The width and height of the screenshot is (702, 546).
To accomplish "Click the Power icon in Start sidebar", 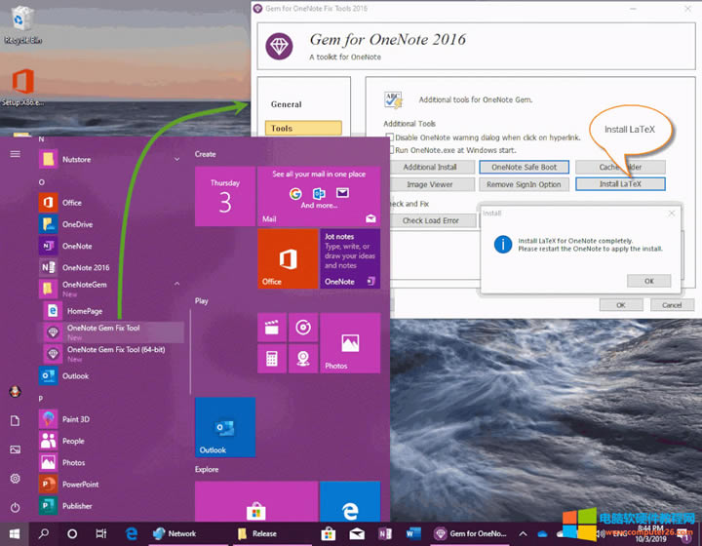I will (x=15, y=508).
